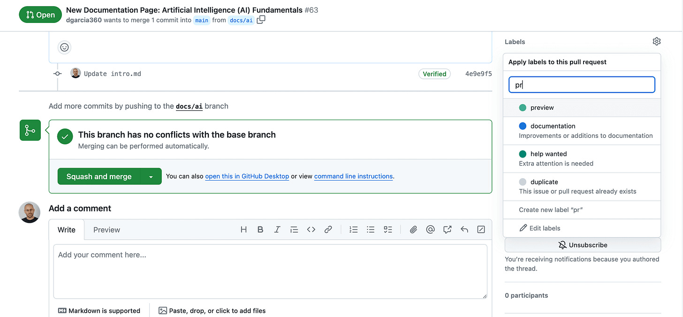Screen dimensions: 683x317
Task: Add a hyperlink using the link icon
Action: click(328, 229)
